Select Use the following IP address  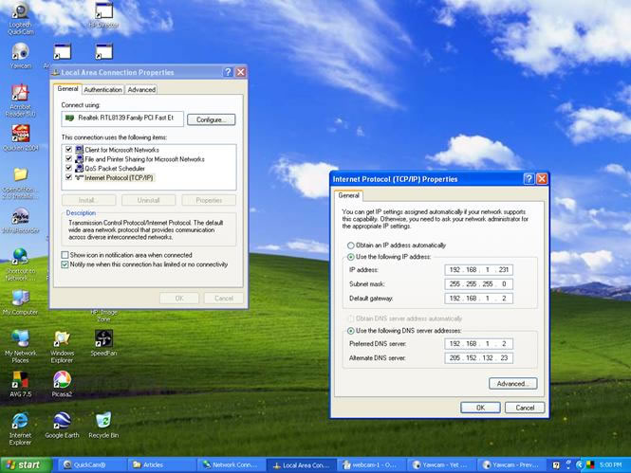(350, 257)
